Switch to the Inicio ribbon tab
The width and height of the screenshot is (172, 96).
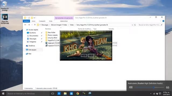(x=33, y=21)
